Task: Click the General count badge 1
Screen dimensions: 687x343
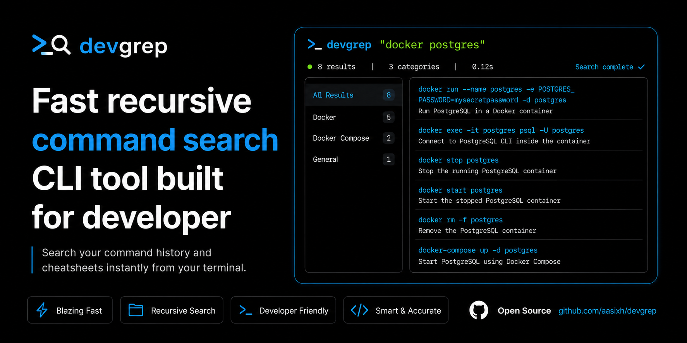Action: click(x=388, y=159)
